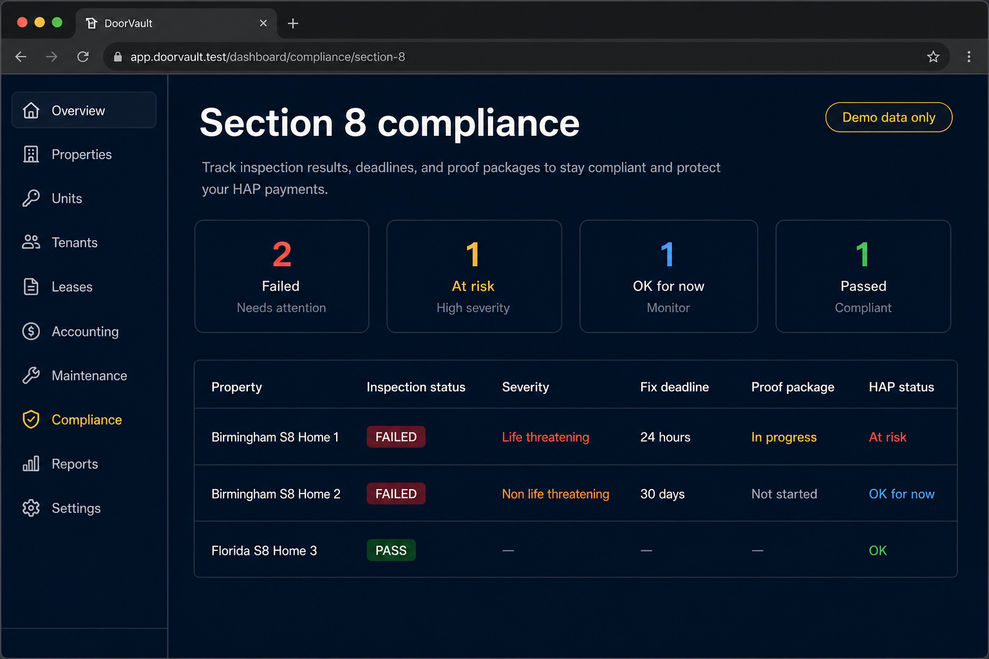989x659 pixels.
Task: Open the browser three-dot menu
Action: (x=968, y=57)
